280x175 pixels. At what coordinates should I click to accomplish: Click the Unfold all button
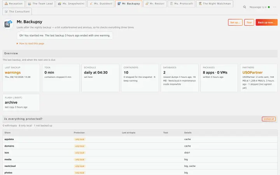pos(269,119)
